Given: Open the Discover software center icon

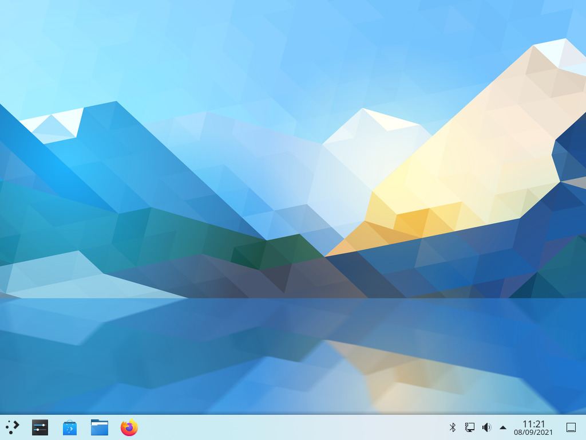Looking at the screenshot, I should click(x=70, y=427).
